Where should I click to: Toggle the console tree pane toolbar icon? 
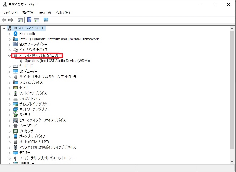[20, 20]
